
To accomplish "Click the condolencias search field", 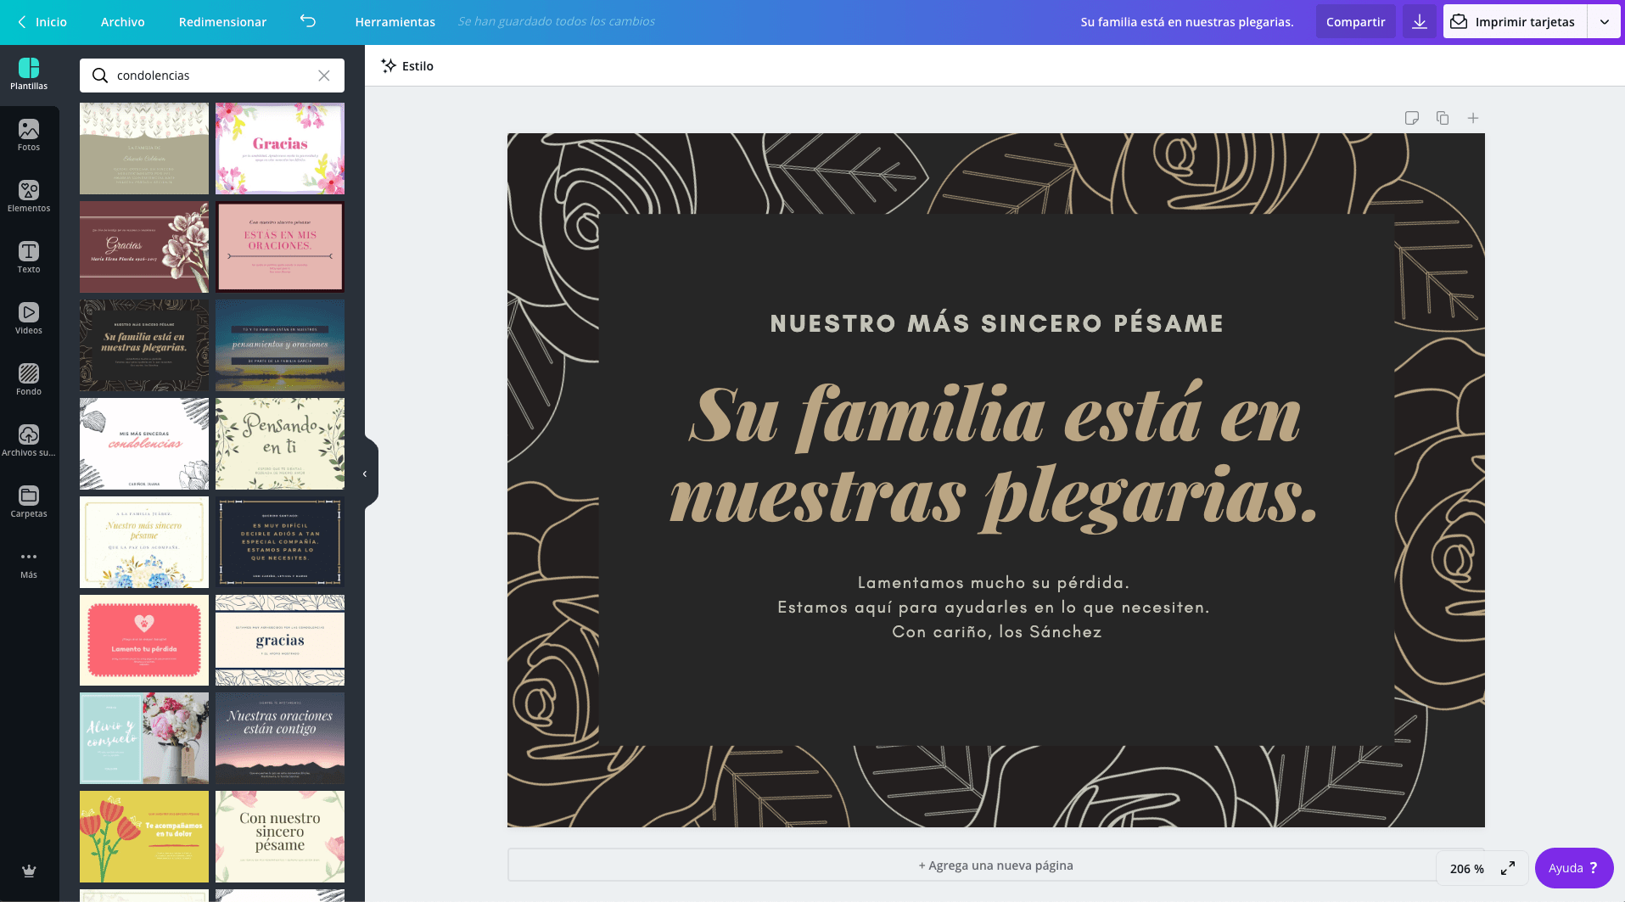I will [212, 76].
